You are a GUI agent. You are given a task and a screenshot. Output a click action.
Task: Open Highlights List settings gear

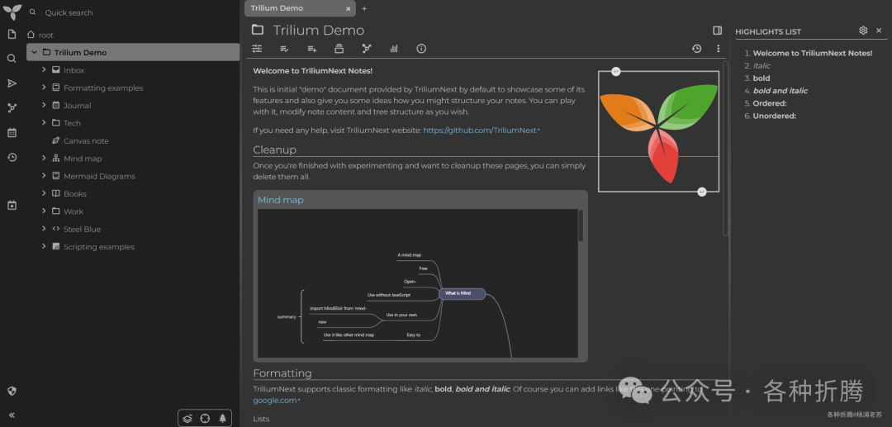(863, 31)
